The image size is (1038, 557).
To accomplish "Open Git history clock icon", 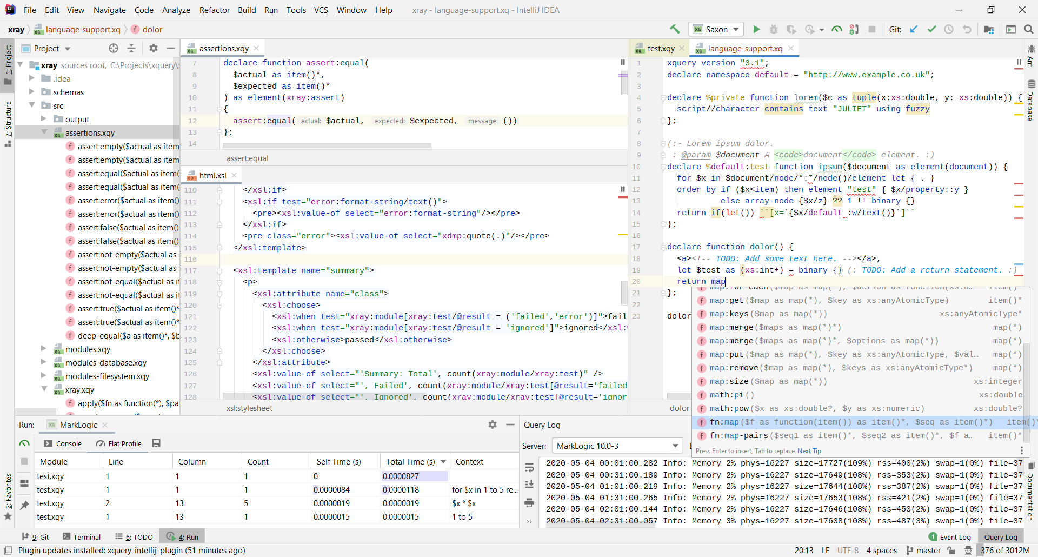I will pyautogui.click(x=949, y=29).
